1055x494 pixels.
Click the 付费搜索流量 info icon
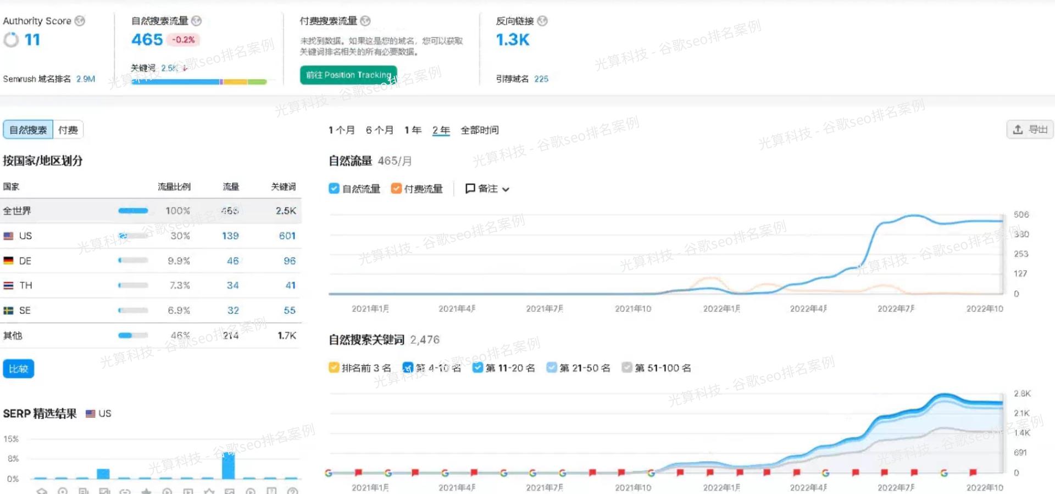click(364, 20)
